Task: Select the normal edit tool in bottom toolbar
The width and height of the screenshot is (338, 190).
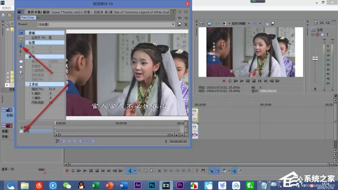Action: pos(130,171)
